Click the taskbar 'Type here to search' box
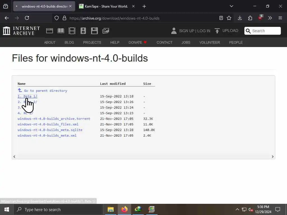This screenshot has width=287, height=215. click(x=58, y=209)
